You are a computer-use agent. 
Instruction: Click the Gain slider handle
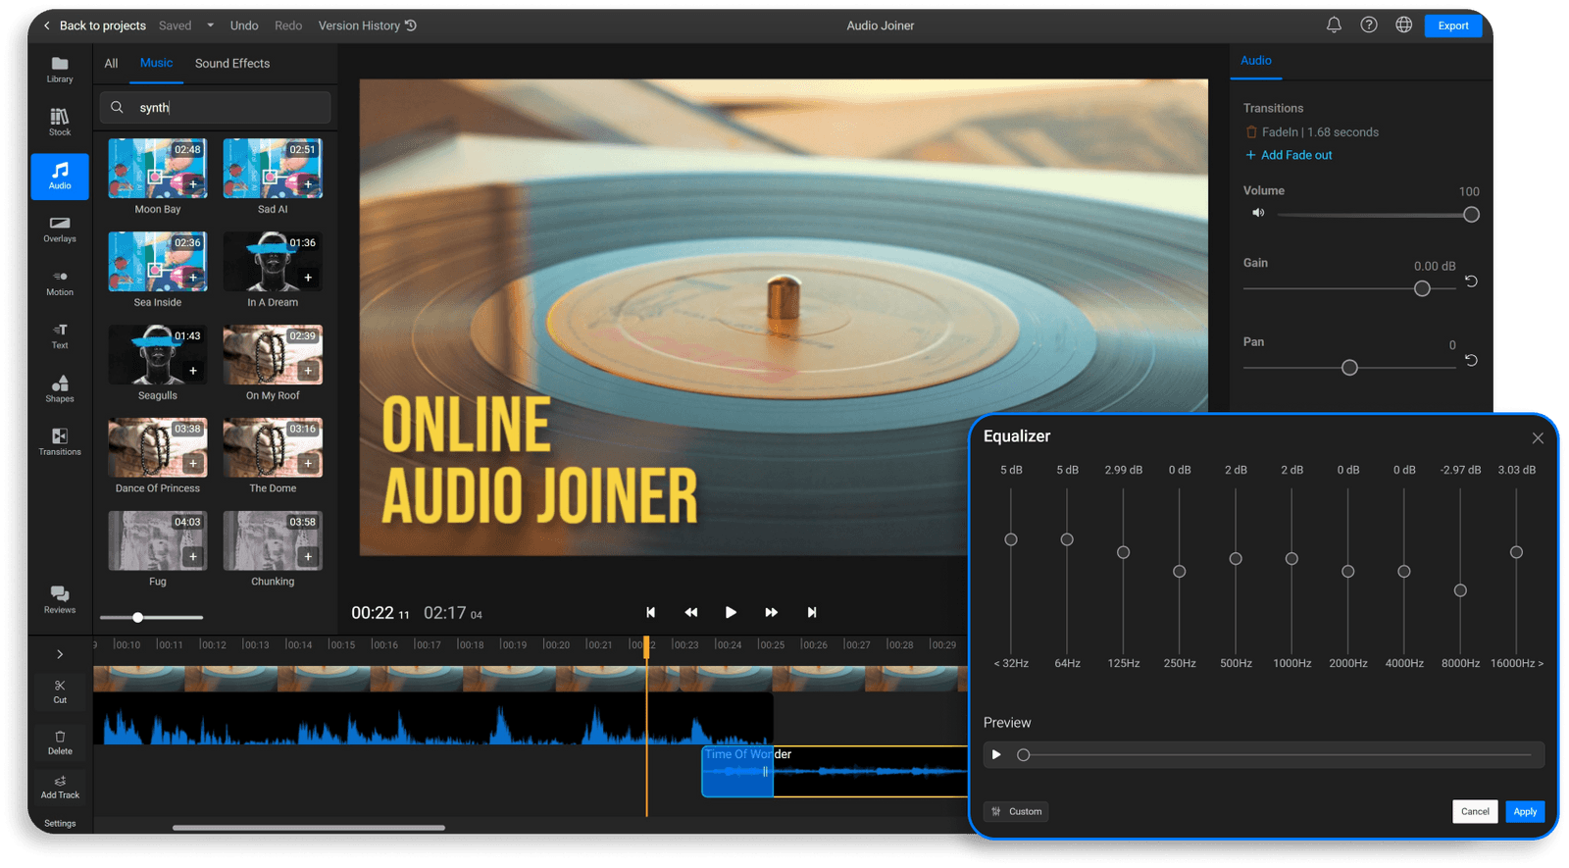coord(1422,288)
